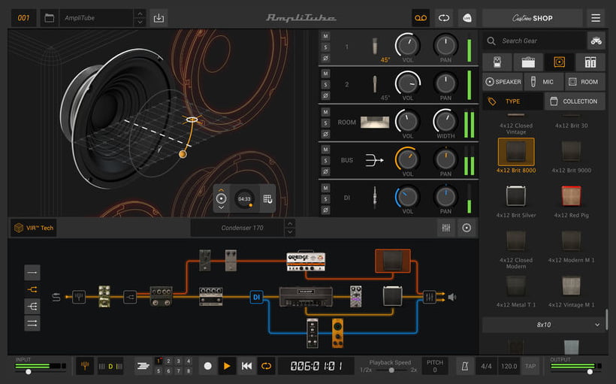
Task: Click the metronome icon
Action: click(464, 366)
